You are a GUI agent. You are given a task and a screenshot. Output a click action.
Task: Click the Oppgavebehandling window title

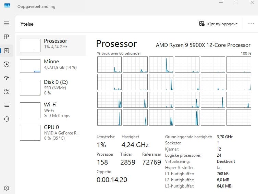pos(36,7)
